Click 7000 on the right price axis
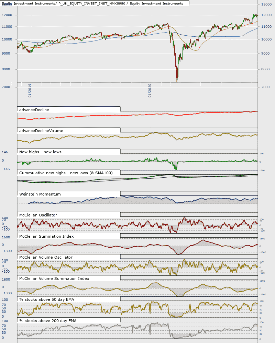The image size is (275, 343). click(266, 87)
